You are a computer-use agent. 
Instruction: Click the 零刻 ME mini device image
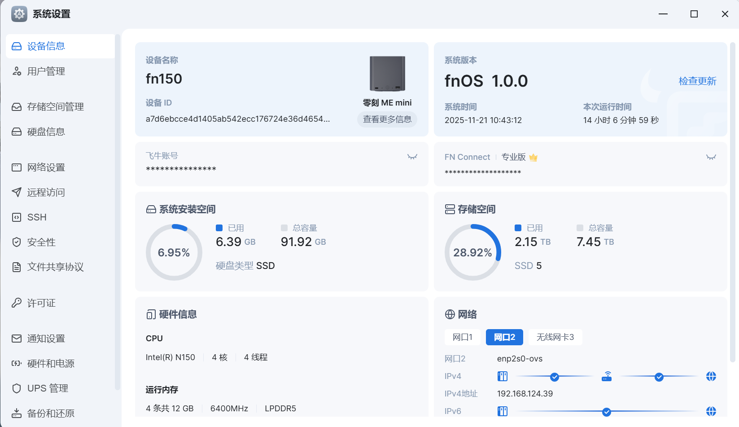[387, 74]
